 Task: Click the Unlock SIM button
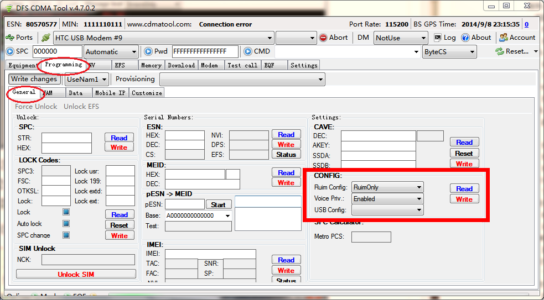[76, 274]
